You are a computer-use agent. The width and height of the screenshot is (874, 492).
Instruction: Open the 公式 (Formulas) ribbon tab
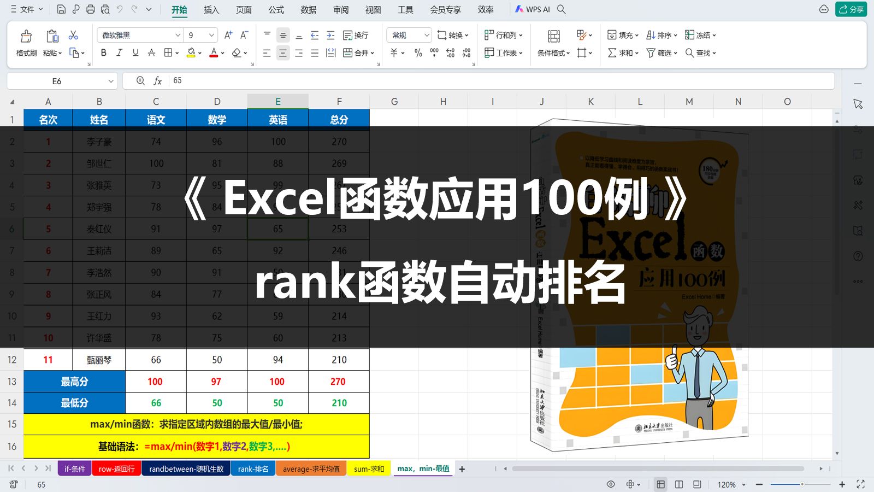point(276,10)
